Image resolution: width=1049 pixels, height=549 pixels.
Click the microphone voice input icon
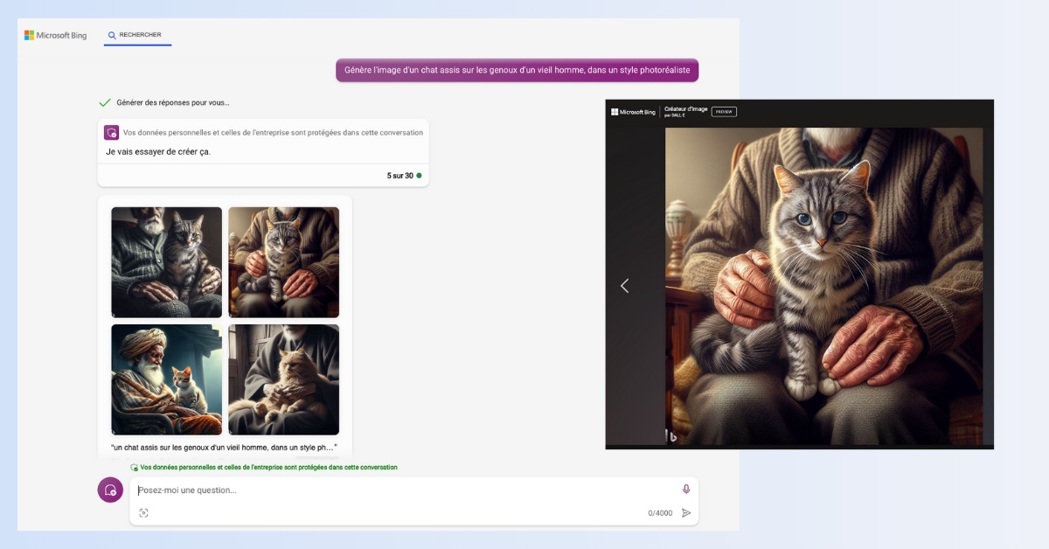[686, 490]
